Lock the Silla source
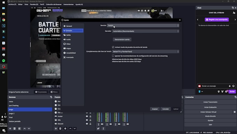The image size is (237, 134). (90, 120)
